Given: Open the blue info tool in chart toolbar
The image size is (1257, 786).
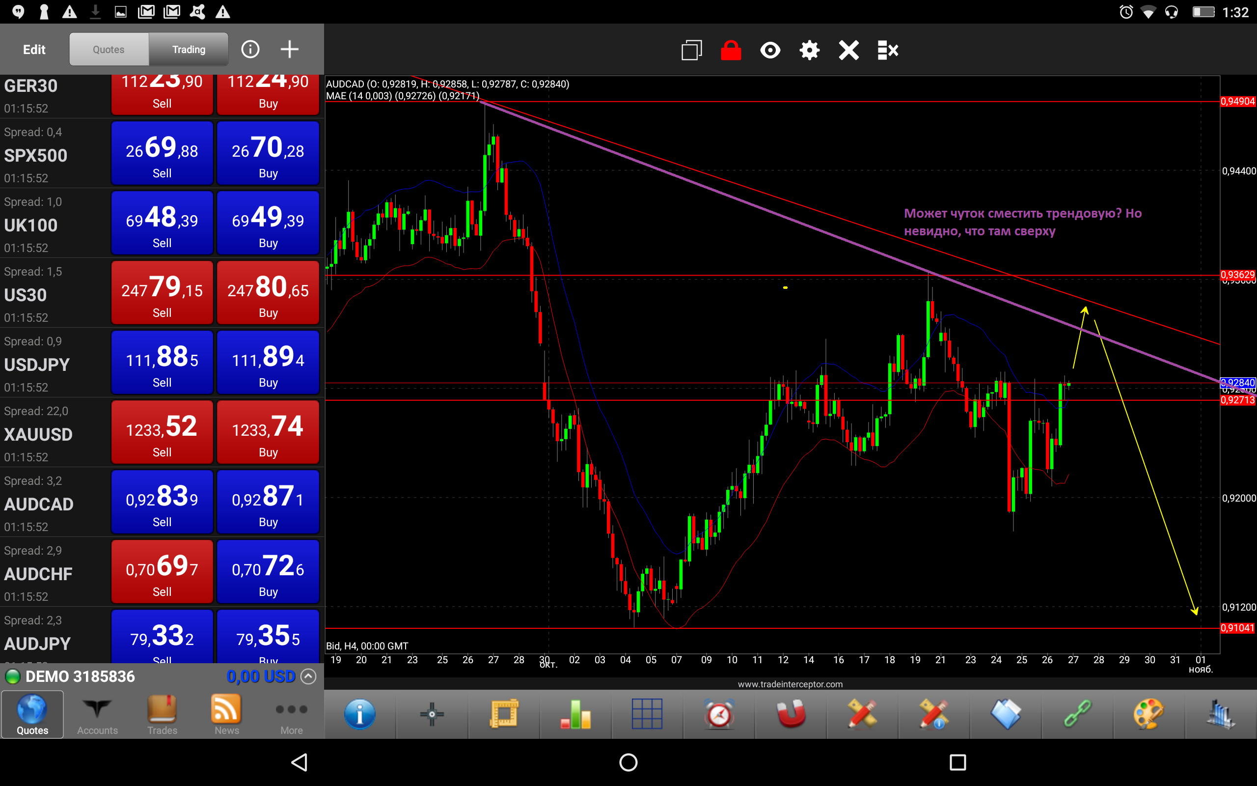Looking at the screenshot, I should pos(359,714).
